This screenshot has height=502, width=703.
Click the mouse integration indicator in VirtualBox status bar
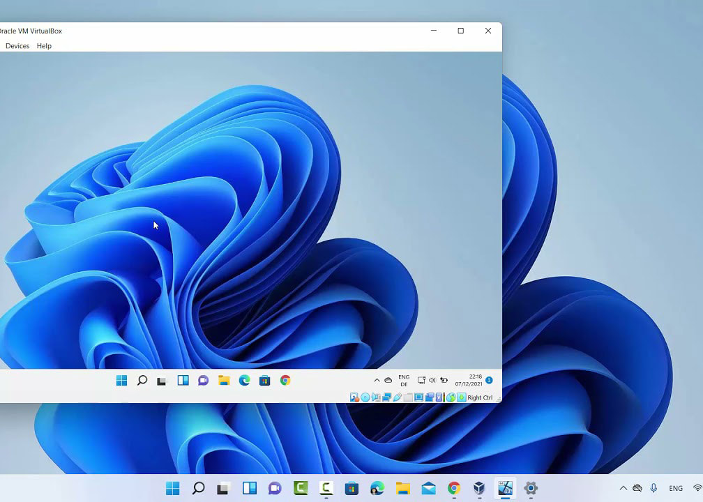[451, 397]
